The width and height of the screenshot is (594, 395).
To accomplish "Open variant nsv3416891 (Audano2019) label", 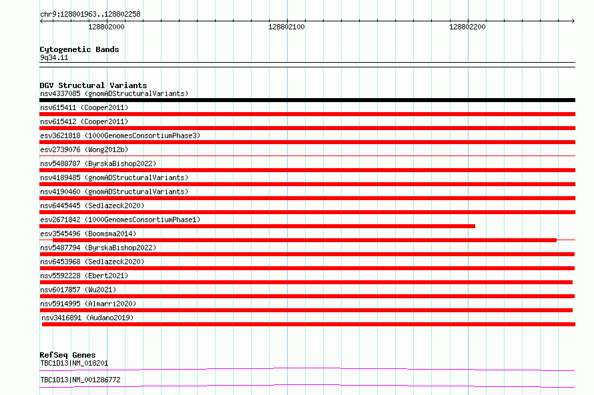I will [x=87, y=318].
